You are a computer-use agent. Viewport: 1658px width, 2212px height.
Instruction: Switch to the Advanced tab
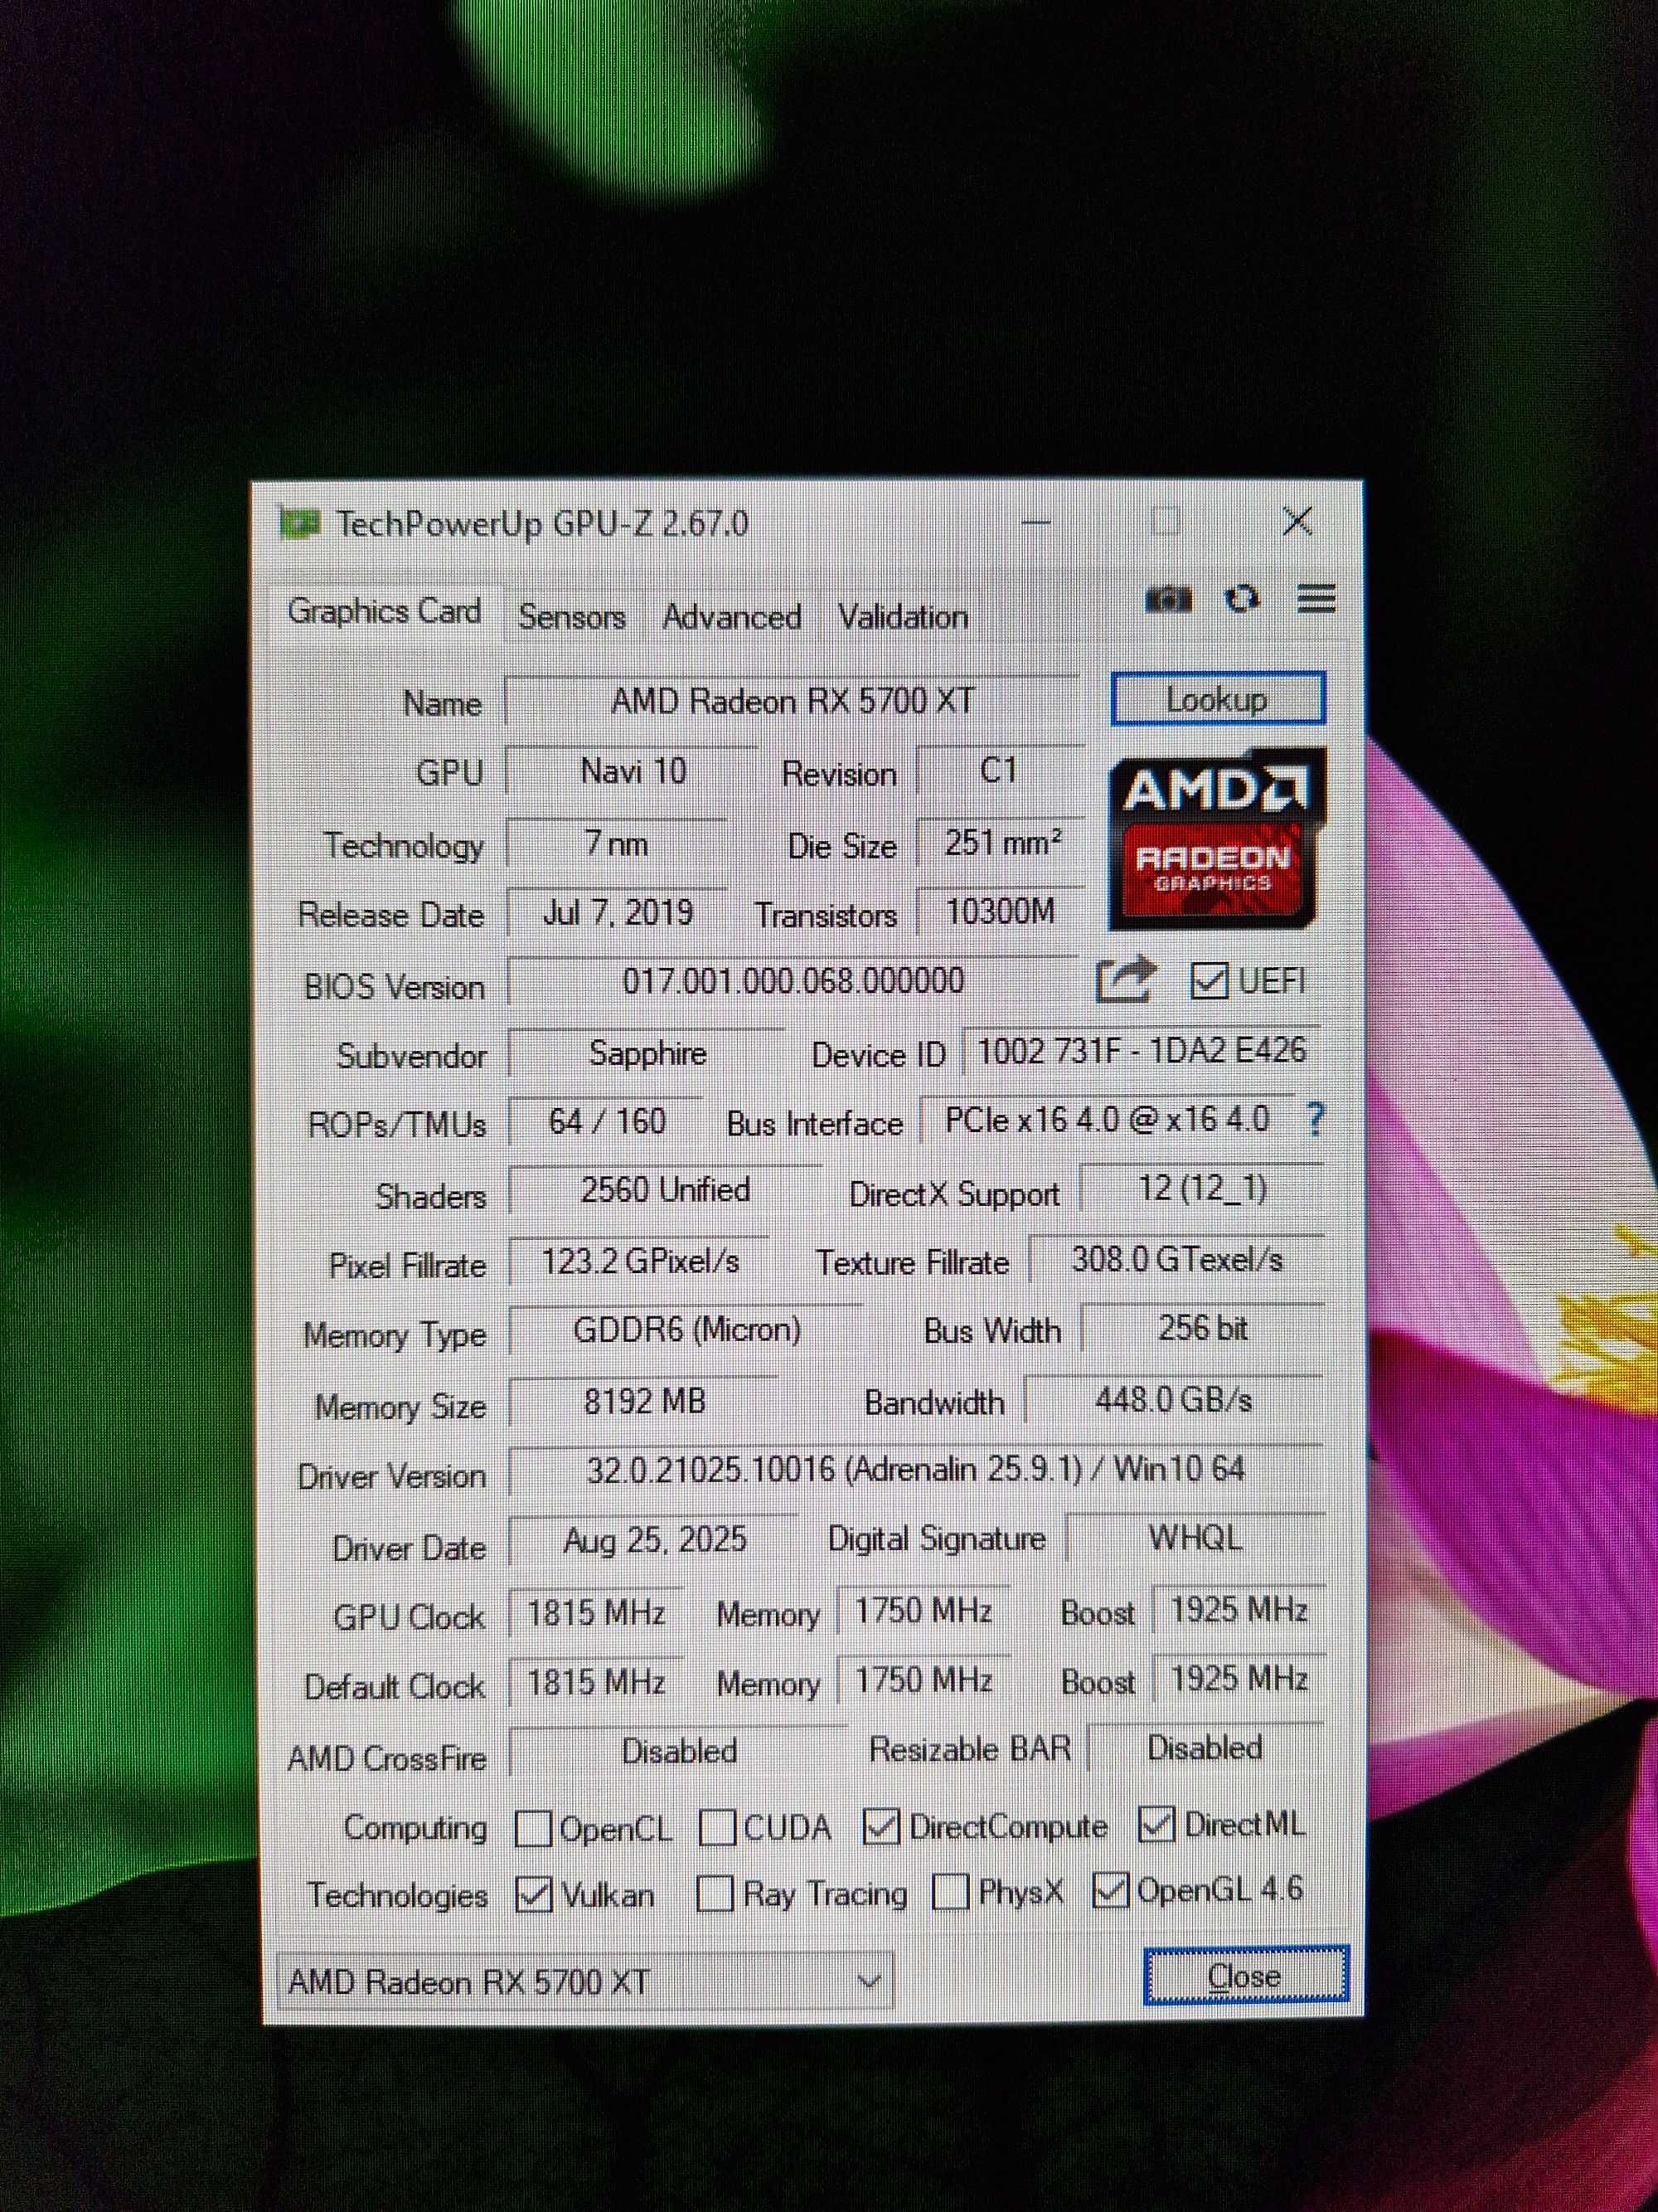731,617
